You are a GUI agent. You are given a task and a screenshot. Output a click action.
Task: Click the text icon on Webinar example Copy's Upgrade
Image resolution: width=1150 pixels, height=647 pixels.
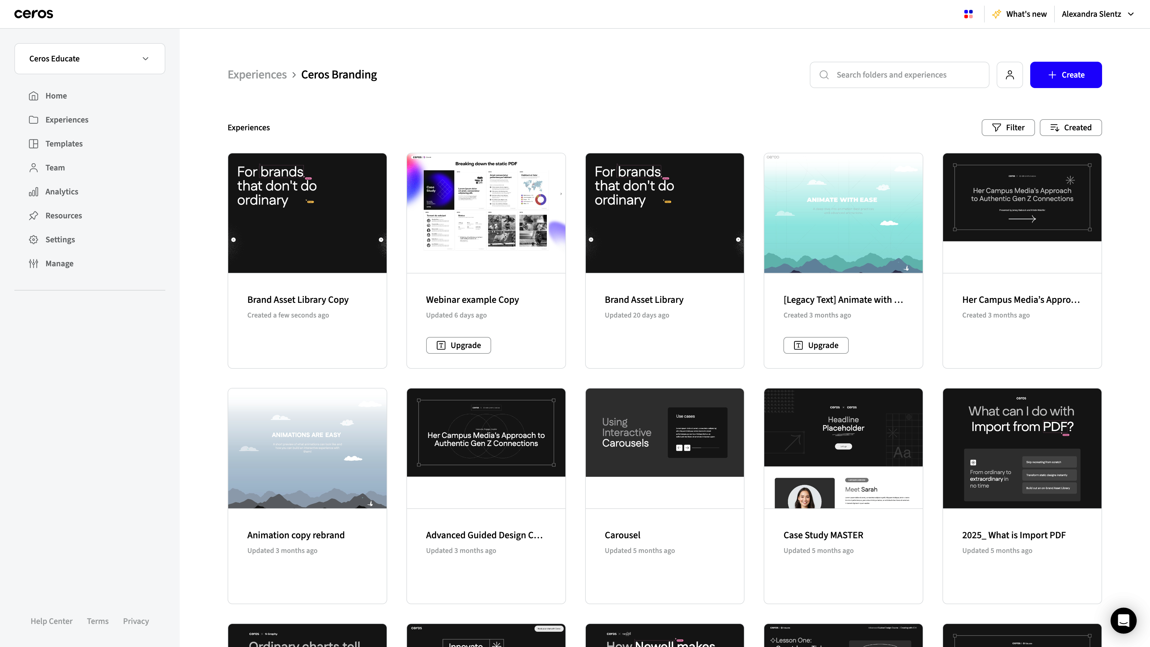[x=441, y=345]
